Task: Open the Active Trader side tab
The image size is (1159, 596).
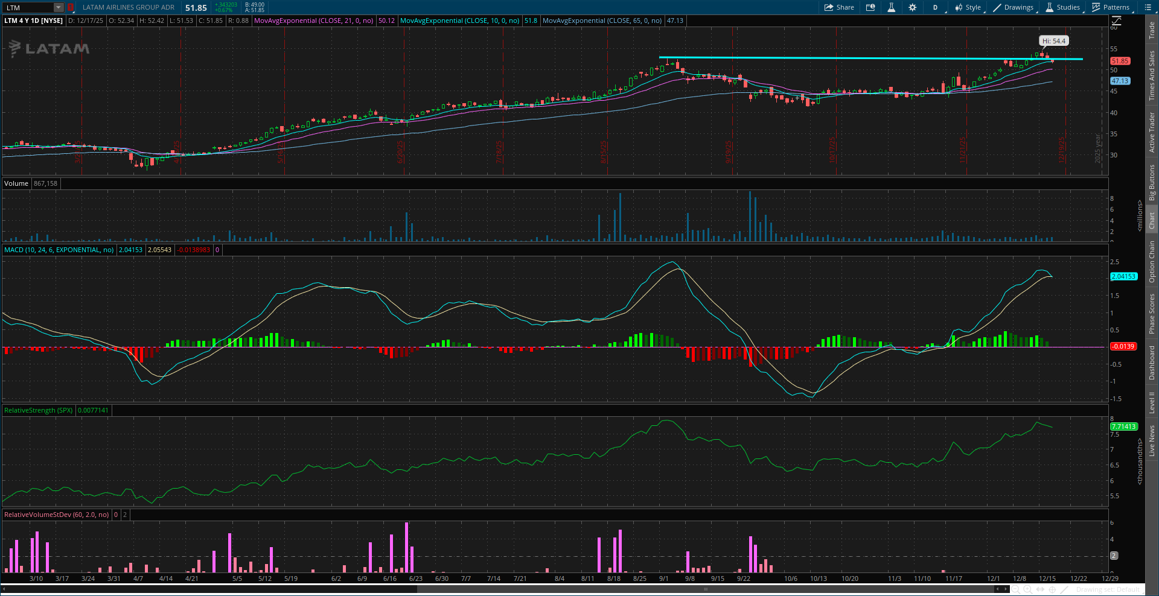Action: [x=1152, y=132]
